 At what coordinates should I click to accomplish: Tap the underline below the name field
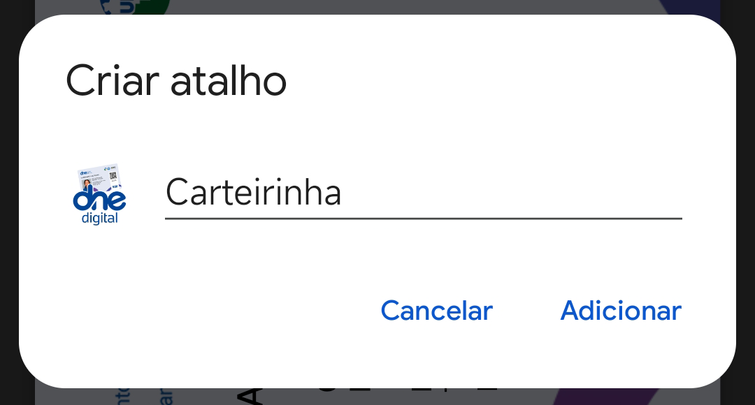(x=423, y=219)
